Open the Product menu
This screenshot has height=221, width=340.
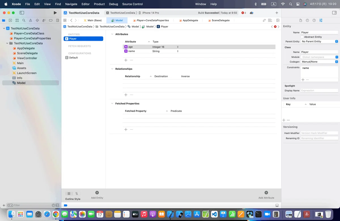[x=99, y=4]
